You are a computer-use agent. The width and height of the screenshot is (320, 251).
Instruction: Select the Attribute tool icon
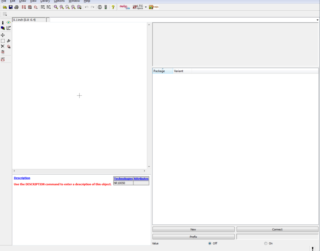click(2, 59)
